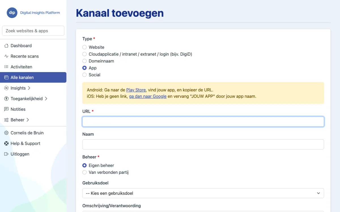Viewport: 340px width, 212px height.
Task: Open the Gebruiksdoel dropdown
Action: (203, 193)
